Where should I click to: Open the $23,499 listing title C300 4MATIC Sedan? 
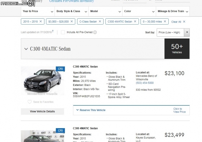click(85, 128)
